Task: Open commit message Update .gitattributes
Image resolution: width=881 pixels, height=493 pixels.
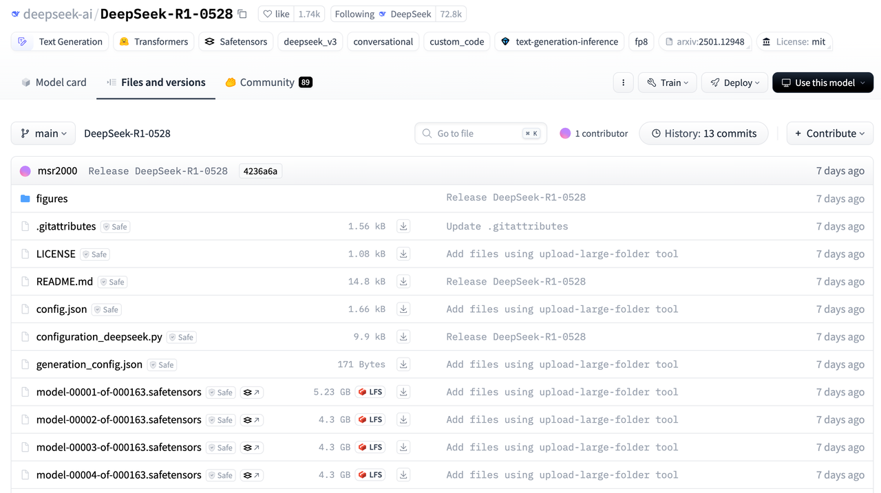Action: 507,226
